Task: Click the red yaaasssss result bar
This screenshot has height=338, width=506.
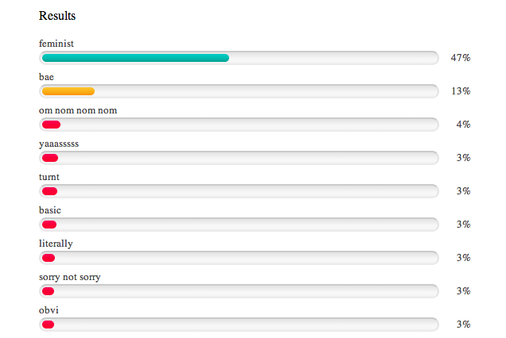Action: click(50, 158)
